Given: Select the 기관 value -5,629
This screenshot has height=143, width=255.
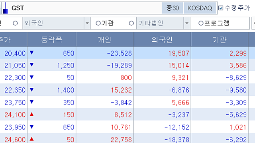Looking at the screenshot, I should tap(236, 115).
